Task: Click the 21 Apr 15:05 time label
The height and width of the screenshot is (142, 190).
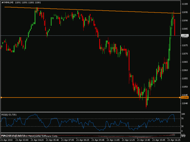Action: tap(159, 140)
